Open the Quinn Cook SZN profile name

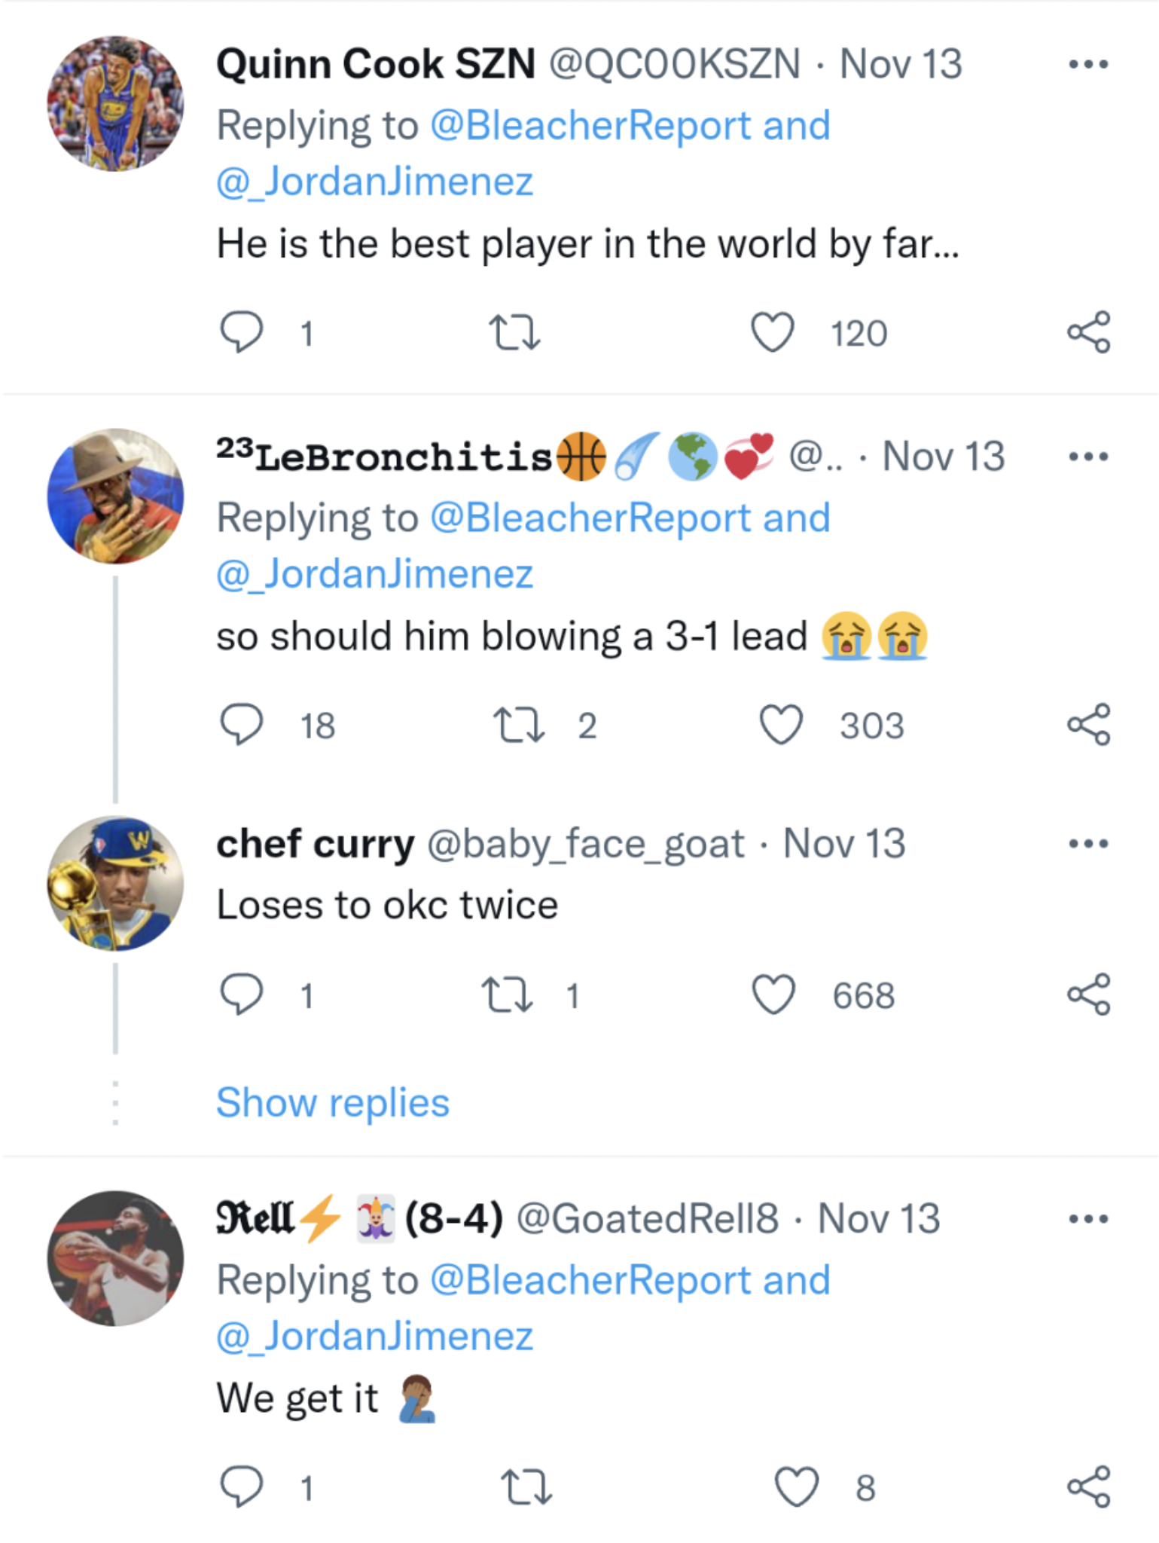click(x=375, y=65)
